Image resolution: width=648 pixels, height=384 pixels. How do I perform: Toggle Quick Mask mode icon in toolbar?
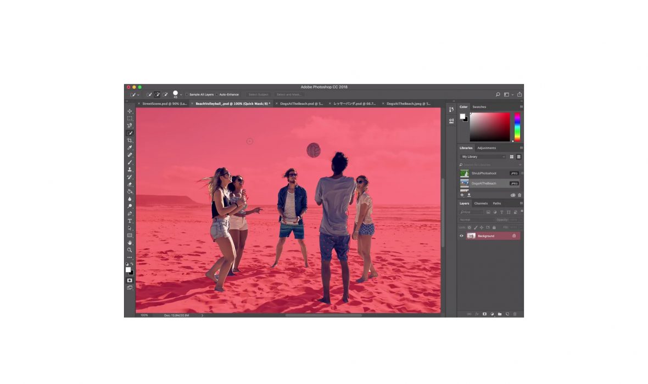pos(130,280)
